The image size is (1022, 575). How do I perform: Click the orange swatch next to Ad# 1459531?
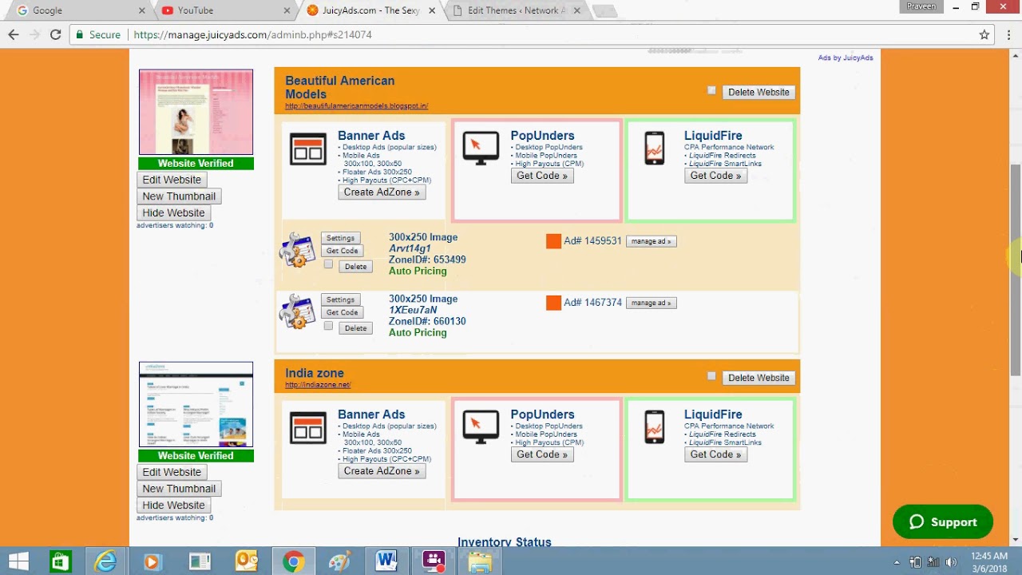[x=553, y=241]
